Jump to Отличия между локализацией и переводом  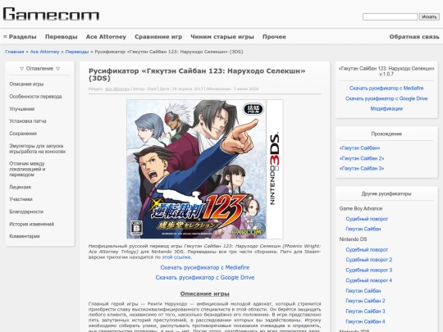tap(27, 169)
